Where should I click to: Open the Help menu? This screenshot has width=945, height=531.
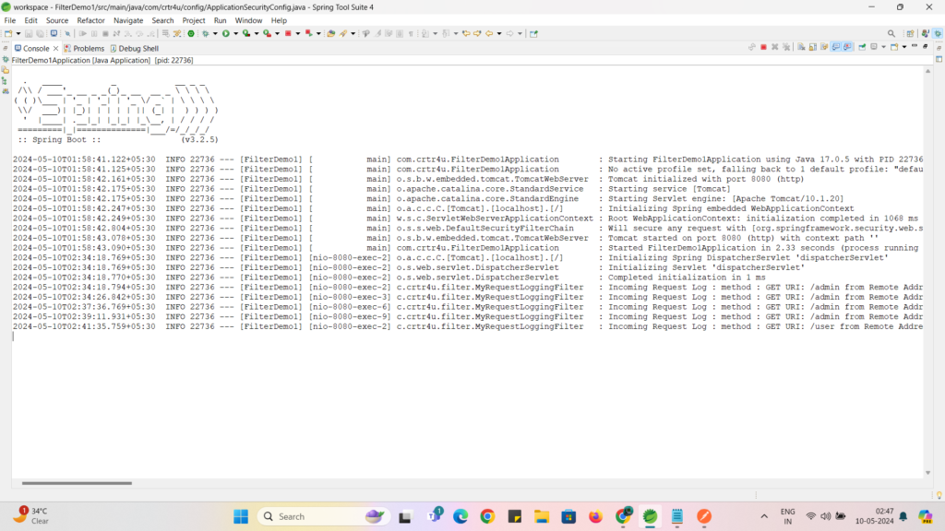(x=279, y=20)
